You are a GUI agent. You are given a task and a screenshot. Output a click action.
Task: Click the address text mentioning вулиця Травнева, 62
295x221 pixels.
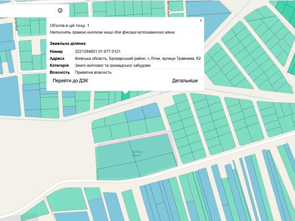click(138, 58)
